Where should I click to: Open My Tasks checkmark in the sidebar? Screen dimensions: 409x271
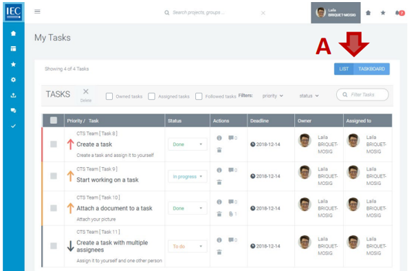point(13,126)
